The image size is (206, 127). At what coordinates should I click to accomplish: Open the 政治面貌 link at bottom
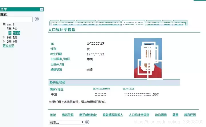coord(161,115)
